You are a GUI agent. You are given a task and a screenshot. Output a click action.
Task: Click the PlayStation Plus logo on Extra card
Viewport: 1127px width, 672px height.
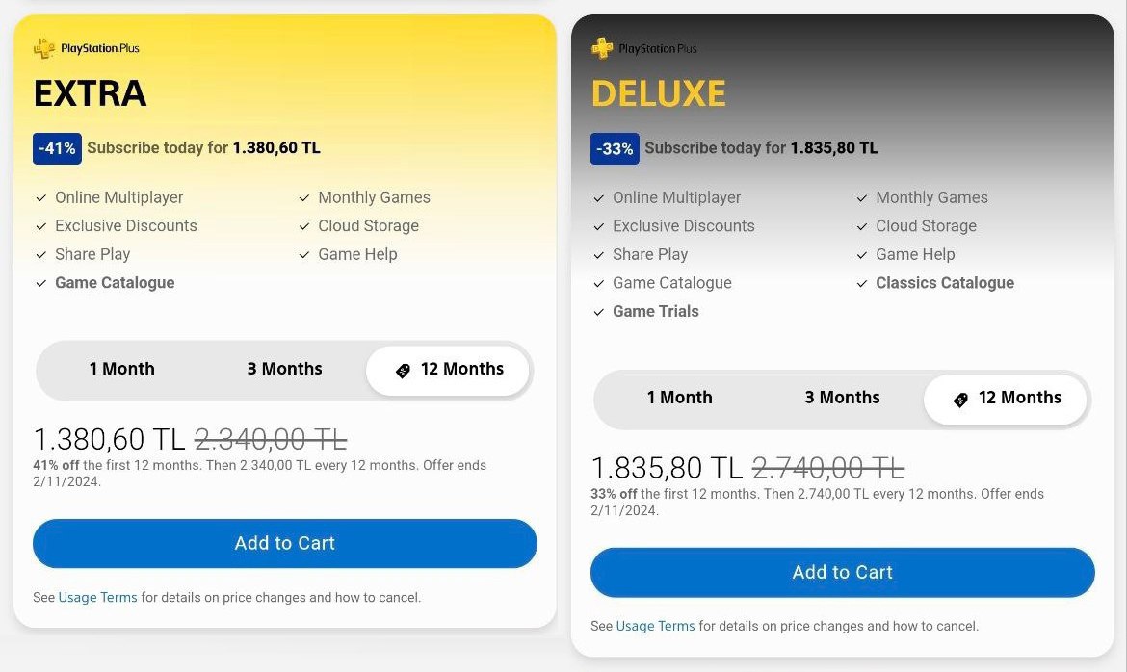click(87, 48)
